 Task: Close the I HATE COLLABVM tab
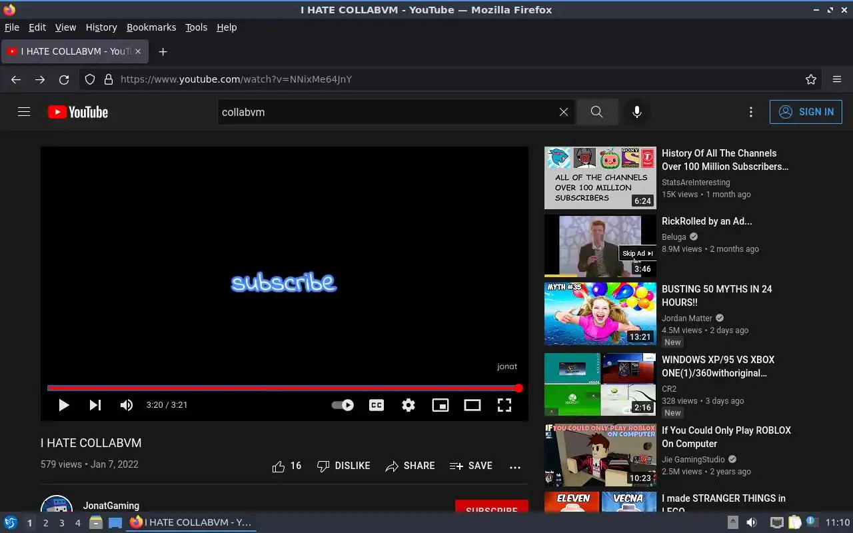(139, 51)
